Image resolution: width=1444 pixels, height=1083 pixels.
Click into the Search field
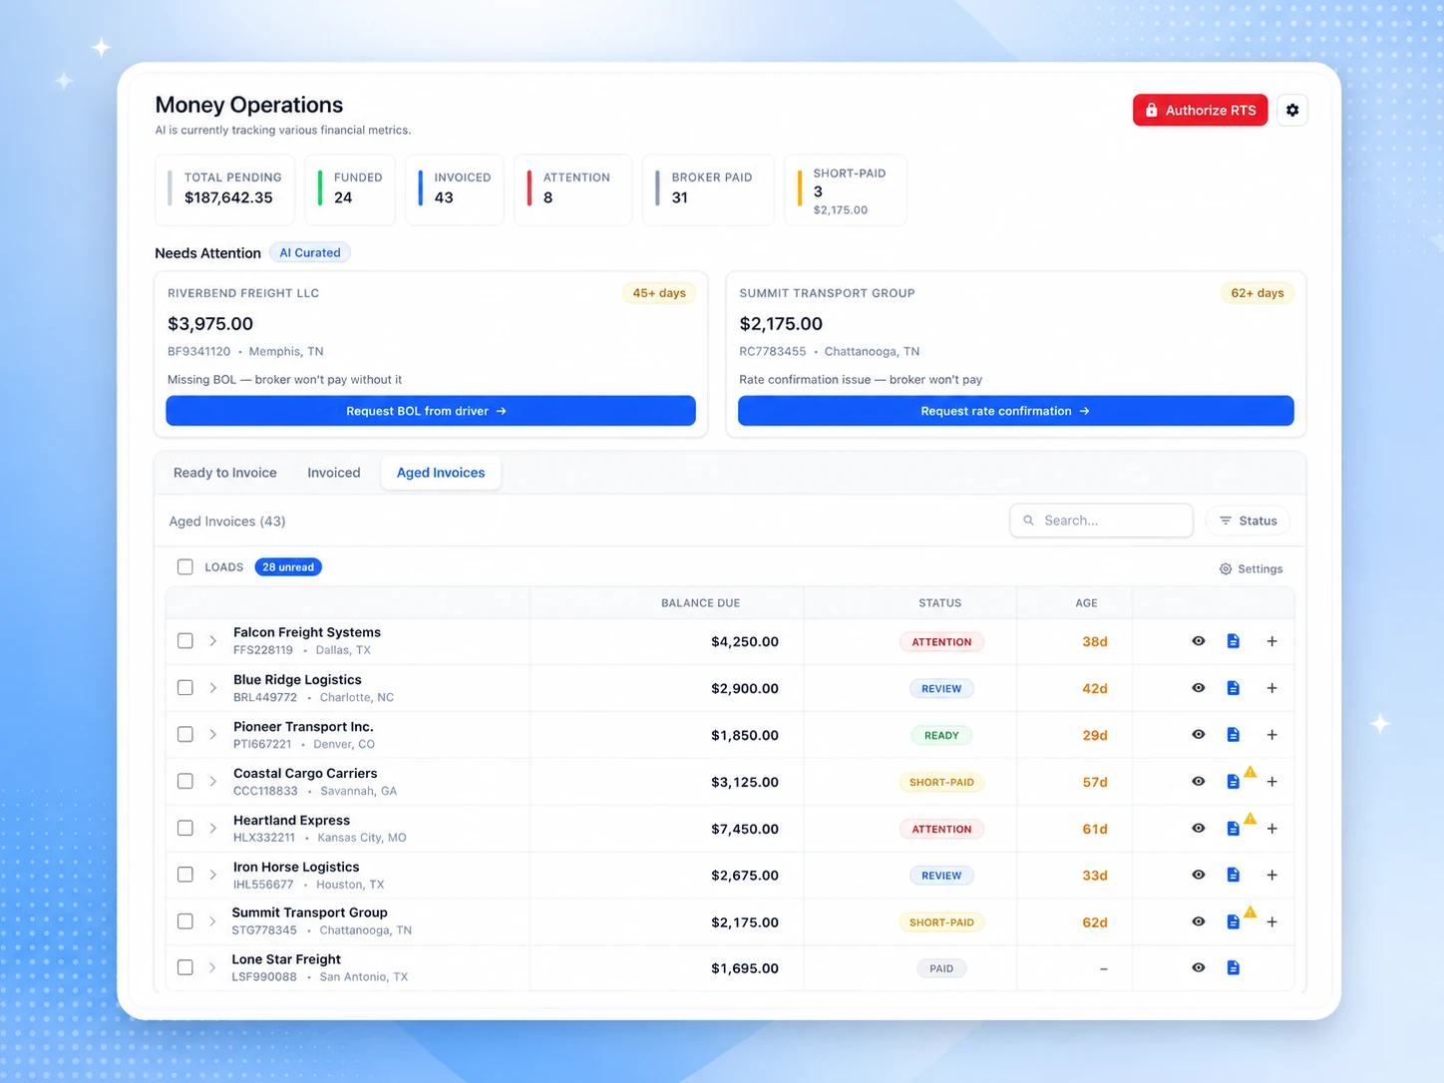pos(1102,521)
